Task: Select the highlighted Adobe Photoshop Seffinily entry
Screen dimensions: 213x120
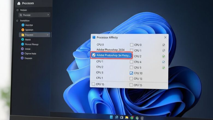Action: click(111, 55)
